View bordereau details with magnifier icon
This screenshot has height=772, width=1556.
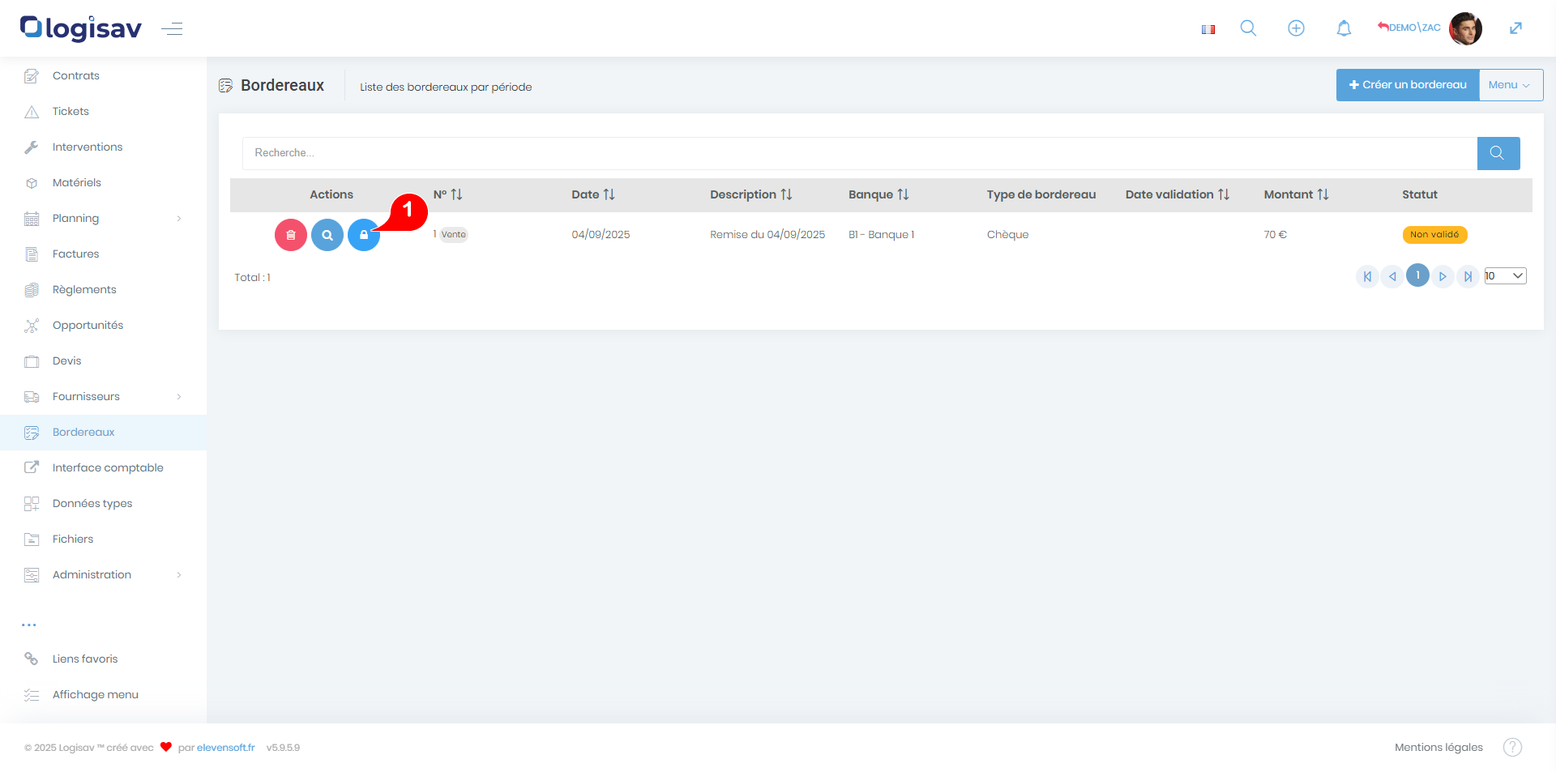click(327, 235)
